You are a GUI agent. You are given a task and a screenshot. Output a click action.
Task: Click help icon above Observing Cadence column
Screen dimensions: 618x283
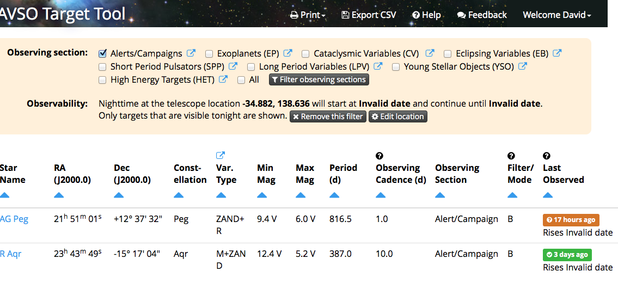[380, 156]
